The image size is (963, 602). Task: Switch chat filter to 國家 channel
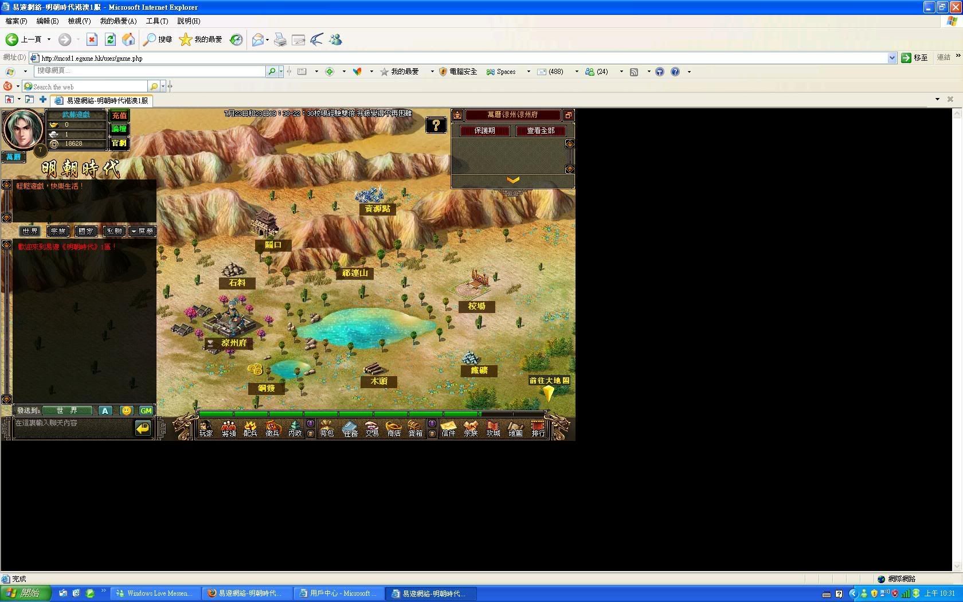(x=86, y=231)
